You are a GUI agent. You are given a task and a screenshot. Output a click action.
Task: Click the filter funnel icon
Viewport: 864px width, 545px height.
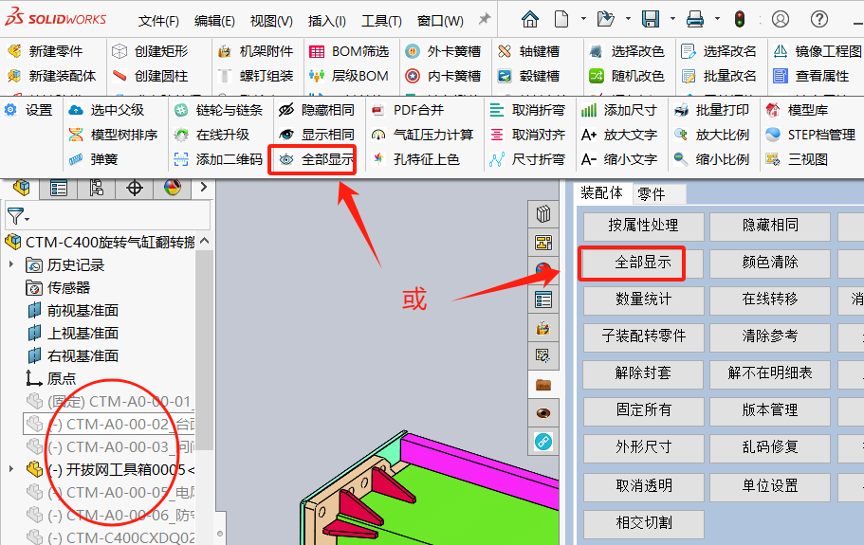[x=16, y=216]
